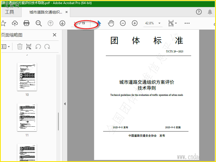The width and height of the screenshot is (216, 162).
Task: Click the page number input field
Action: (75, 23)
